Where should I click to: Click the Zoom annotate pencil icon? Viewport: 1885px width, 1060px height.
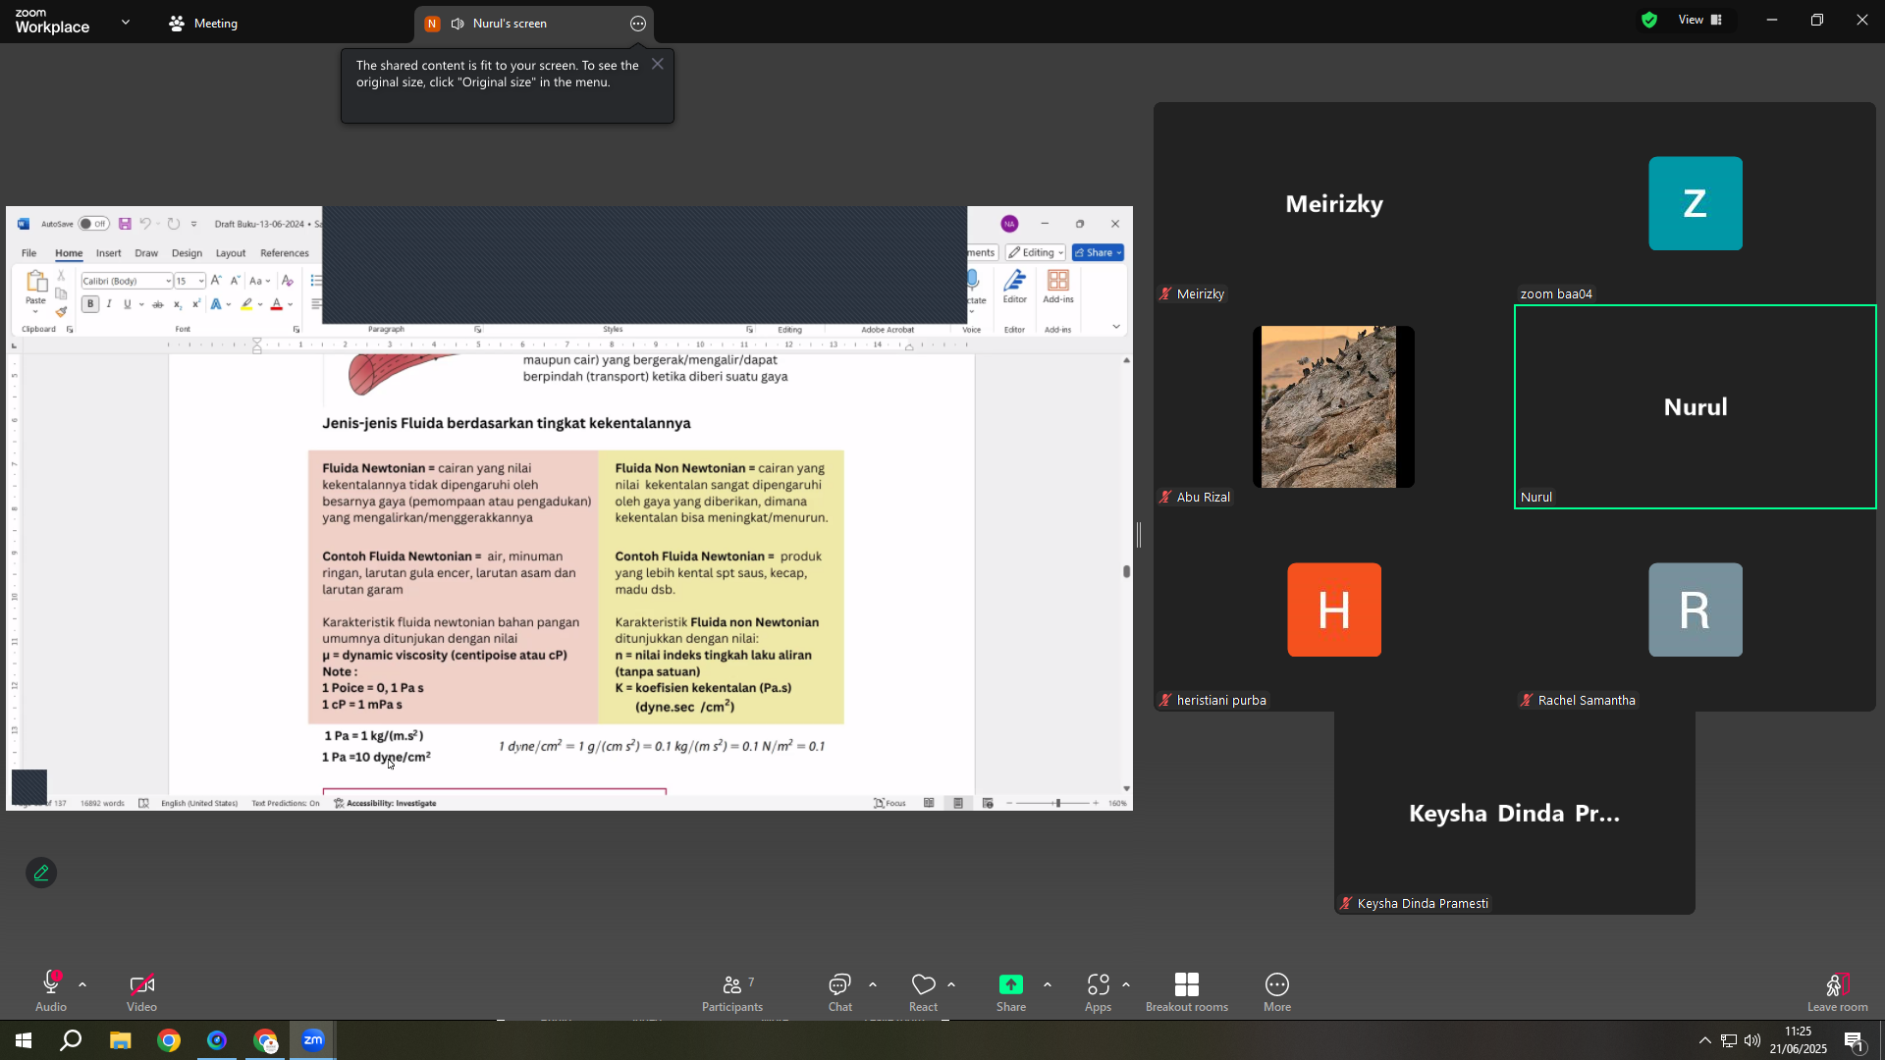(x=41, y=873)
